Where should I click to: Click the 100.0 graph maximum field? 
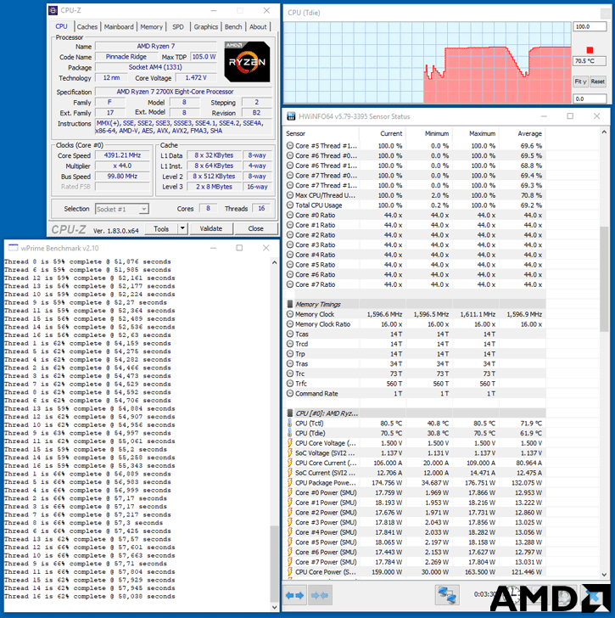tap(590, 26)
